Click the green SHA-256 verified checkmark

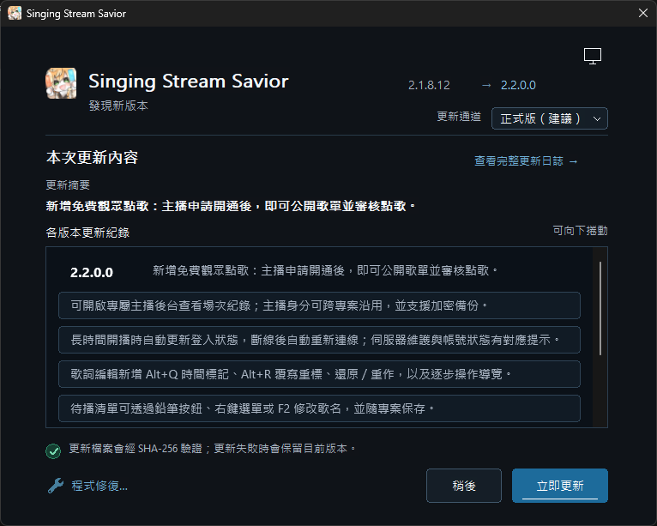coord(53,451)
